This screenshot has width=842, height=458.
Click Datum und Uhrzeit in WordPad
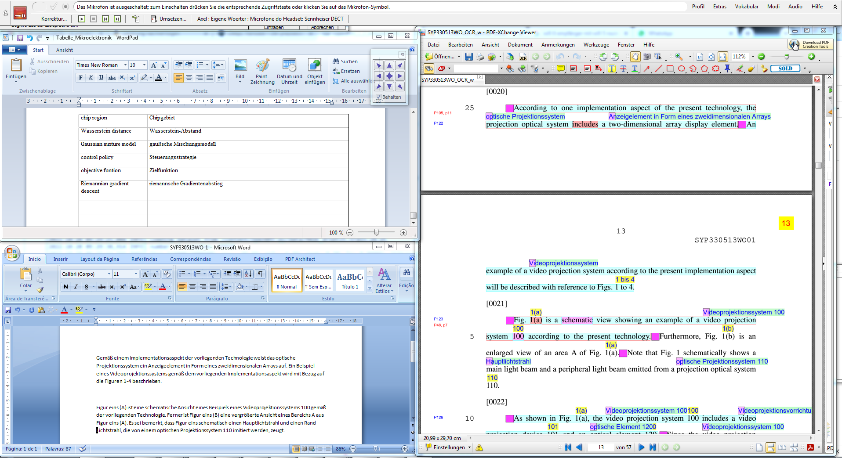pos(289,72)
